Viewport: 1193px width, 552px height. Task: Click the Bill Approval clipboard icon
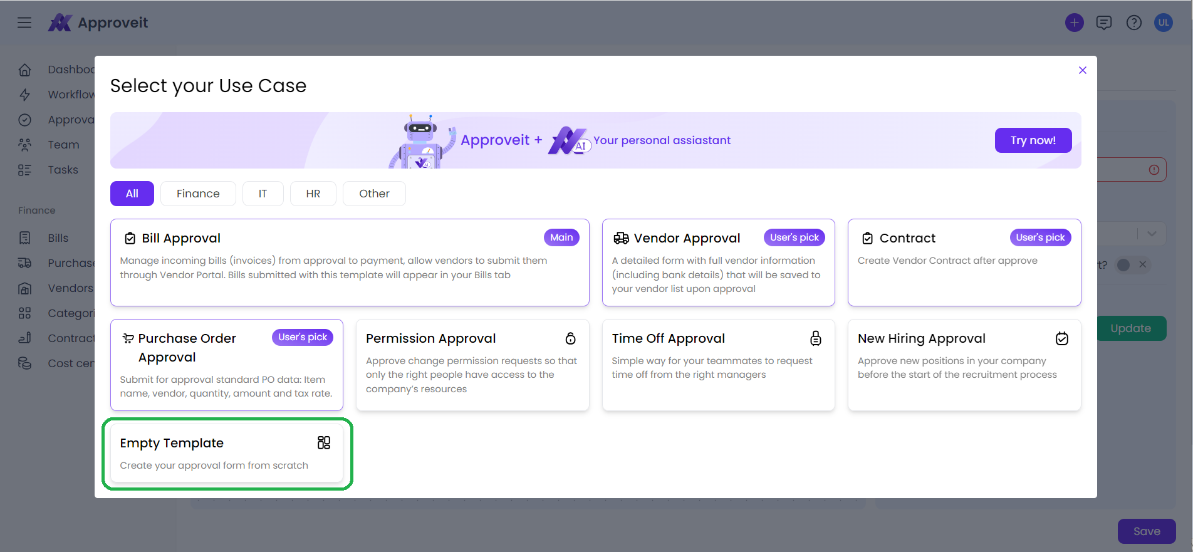pos(130,238)
